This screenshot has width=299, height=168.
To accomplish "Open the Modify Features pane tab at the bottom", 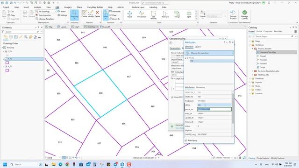I will tap(278, 158).
